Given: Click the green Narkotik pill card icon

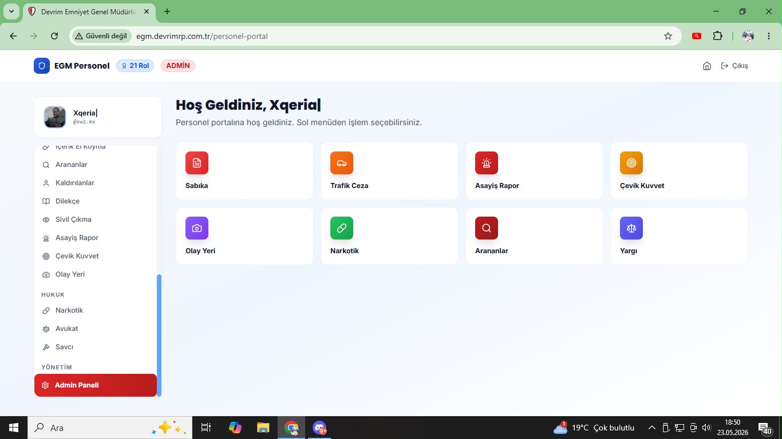Looking at the screenshot, I should [342, 228].
